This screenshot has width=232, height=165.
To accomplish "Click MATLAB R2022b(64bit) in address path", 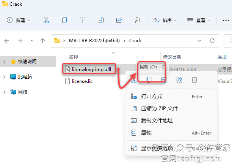I will (94, 41).
